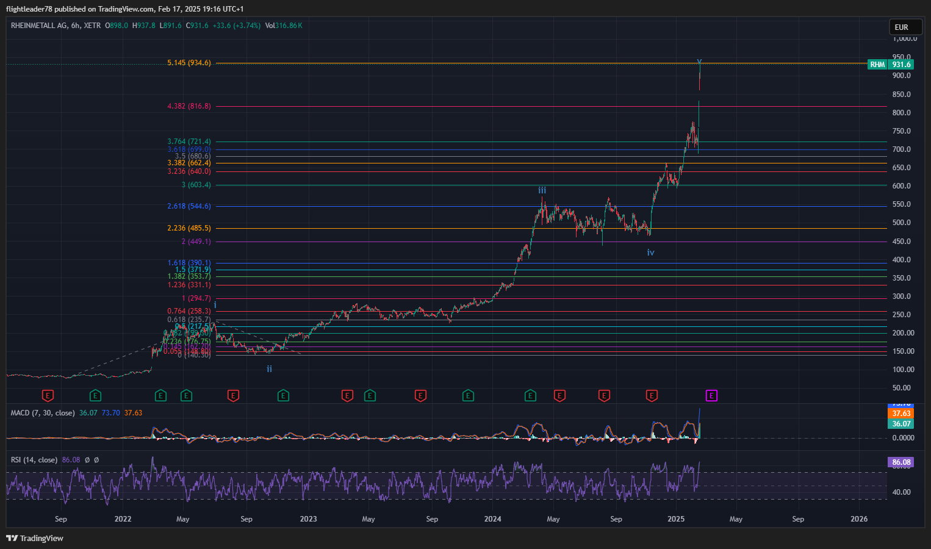Click the 0.618 (235.7) Fibonacci label
Image resolution: width=931 pixels, height=549 pixels.
[189, 320]
